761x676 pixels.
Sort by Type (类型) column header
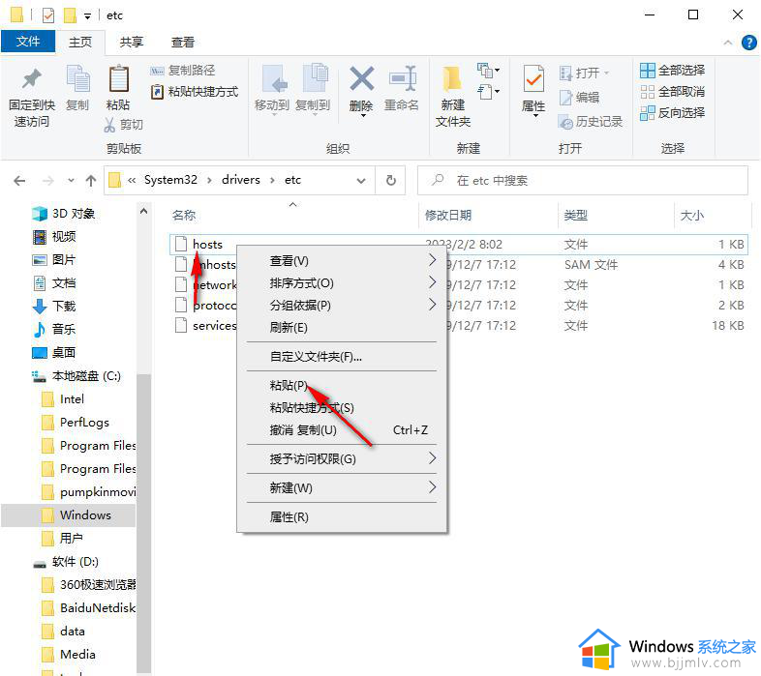pyautogui.click(x=576, y=216)
